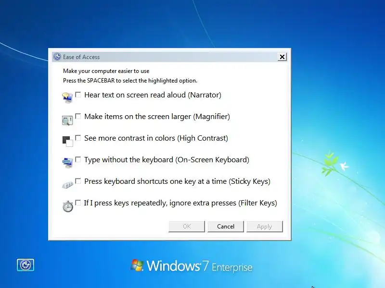Check the On-Screen Keyboard option
Image resolution: width=385 pixels, height=288 pixels.
78,159
